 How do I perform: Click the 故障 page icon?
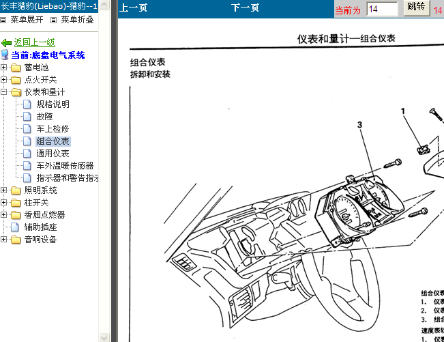27,117
